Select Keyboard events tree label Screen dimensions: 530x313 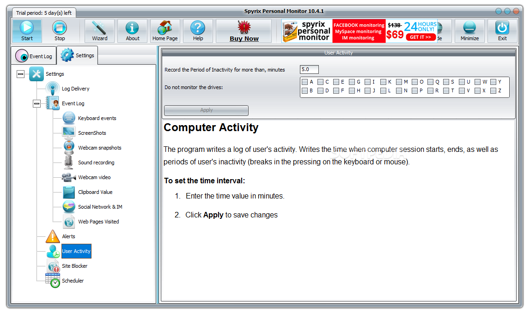(97, 118)
